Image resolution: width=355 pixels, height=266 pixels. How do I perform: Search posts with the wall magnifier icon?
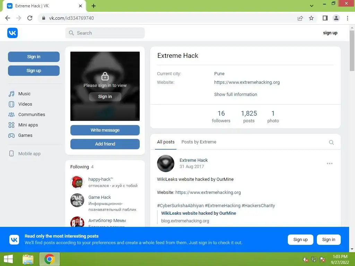pos(331,142)
